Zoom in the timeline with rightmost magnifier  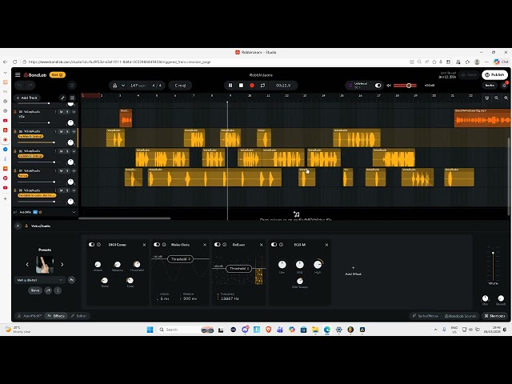click(506, 98)
